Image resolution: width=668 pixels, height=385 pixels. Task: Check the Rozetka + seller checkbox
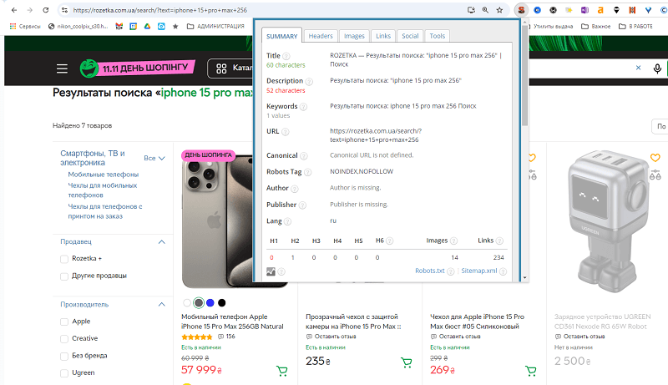(64, 259)
